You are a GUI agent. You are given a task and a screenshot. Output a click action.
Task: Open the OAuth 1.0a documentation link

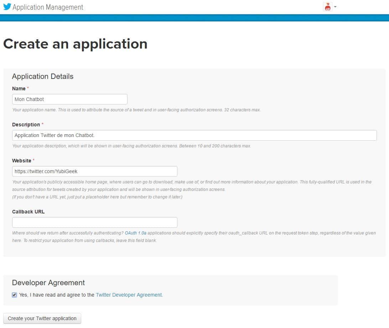click(135, 233)
